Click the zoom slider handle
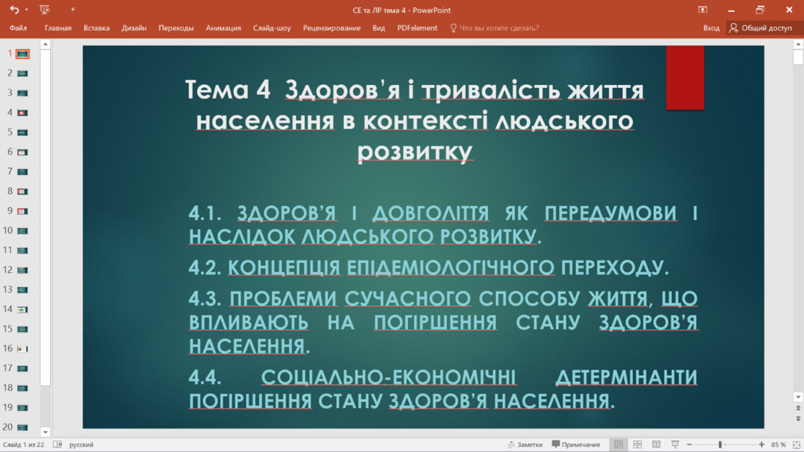The image size is (804, 452). 720,445
